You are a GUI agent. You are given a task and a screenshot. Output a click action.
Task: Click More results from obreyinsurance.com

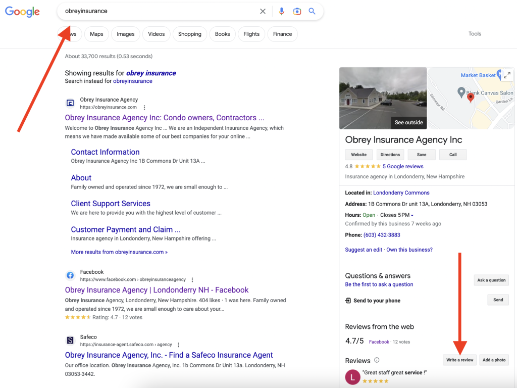tap(119, 252)
